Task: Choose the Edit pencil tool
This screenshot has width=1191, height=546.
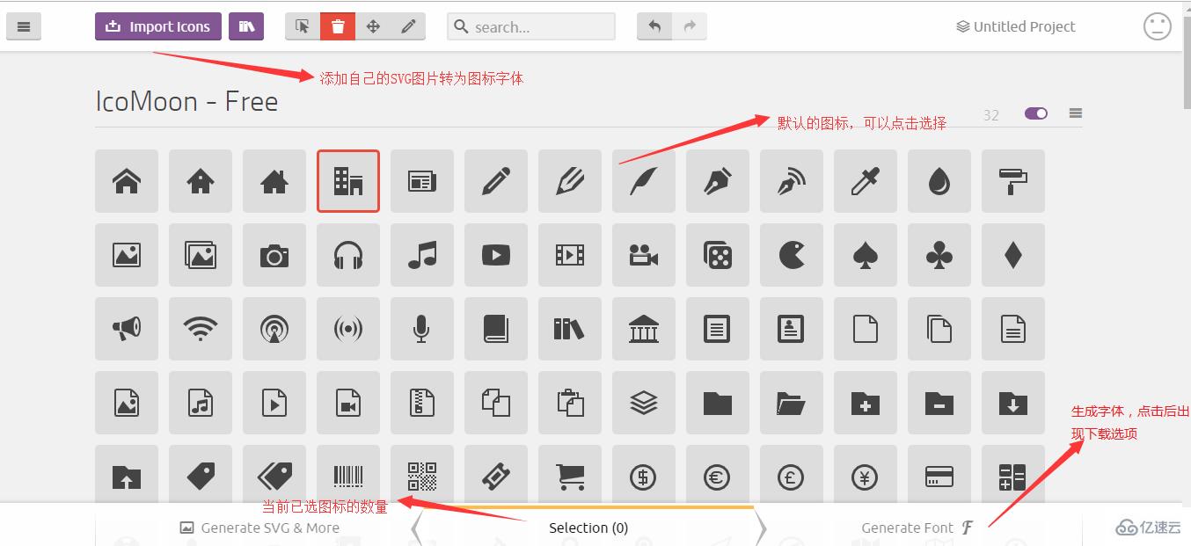Action: click(408, 26)
